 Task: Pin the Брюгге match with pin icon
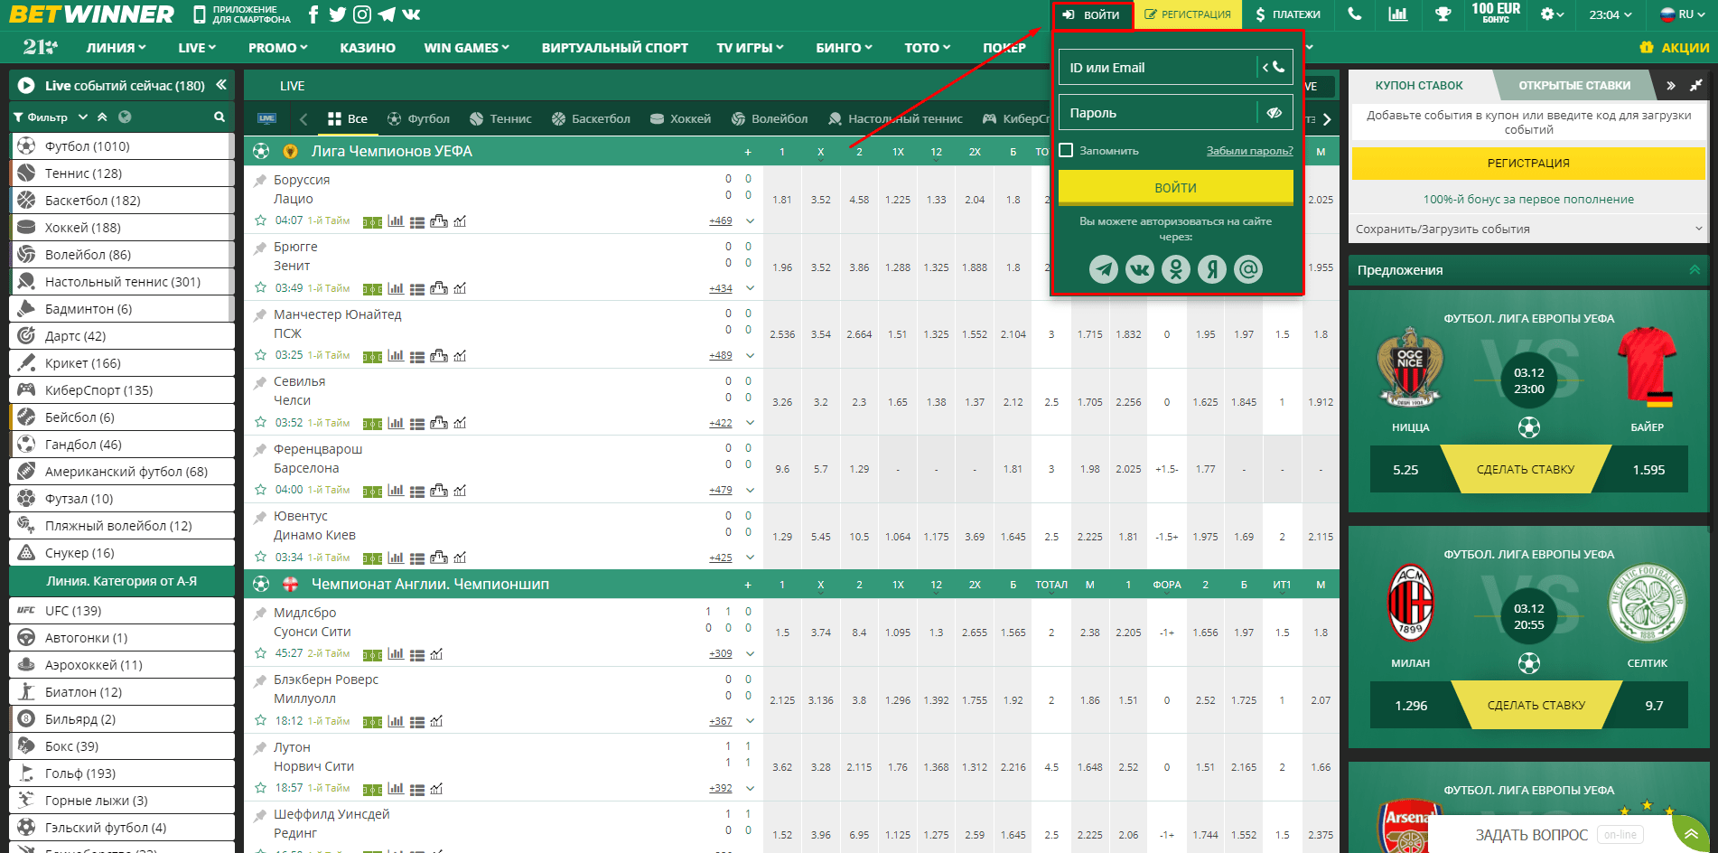tap(260, 247)
